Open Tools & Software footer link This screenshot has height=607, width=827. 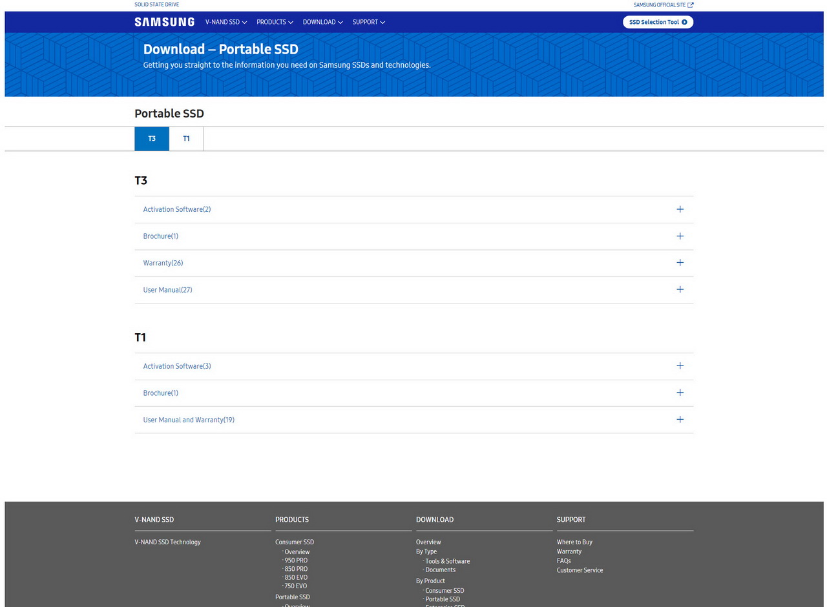[448, 561]
